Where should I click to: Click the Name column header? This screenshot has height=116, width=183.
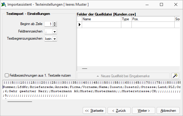(x=102, y=19)
